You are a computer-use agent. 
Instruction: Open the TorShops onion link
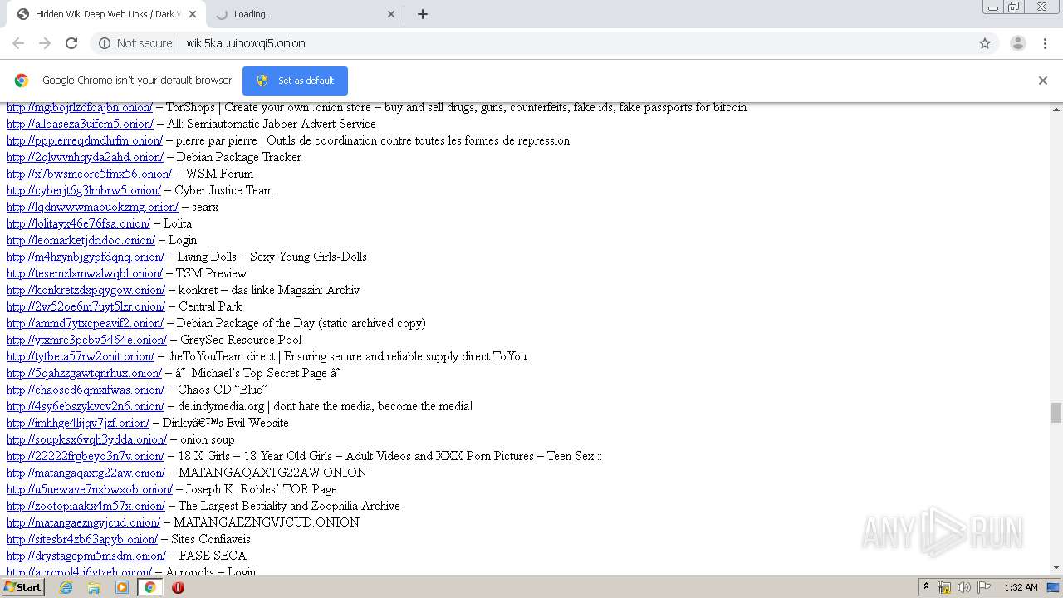coord(80,107)
